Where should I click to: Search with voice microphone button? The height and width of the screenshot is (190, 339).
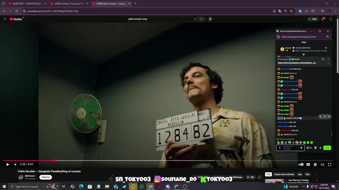pyautogui.click(x=210, y=19)
